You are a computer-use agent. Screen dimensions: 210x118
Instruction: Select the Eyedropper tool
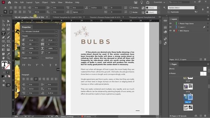click(x=8, y=54)
